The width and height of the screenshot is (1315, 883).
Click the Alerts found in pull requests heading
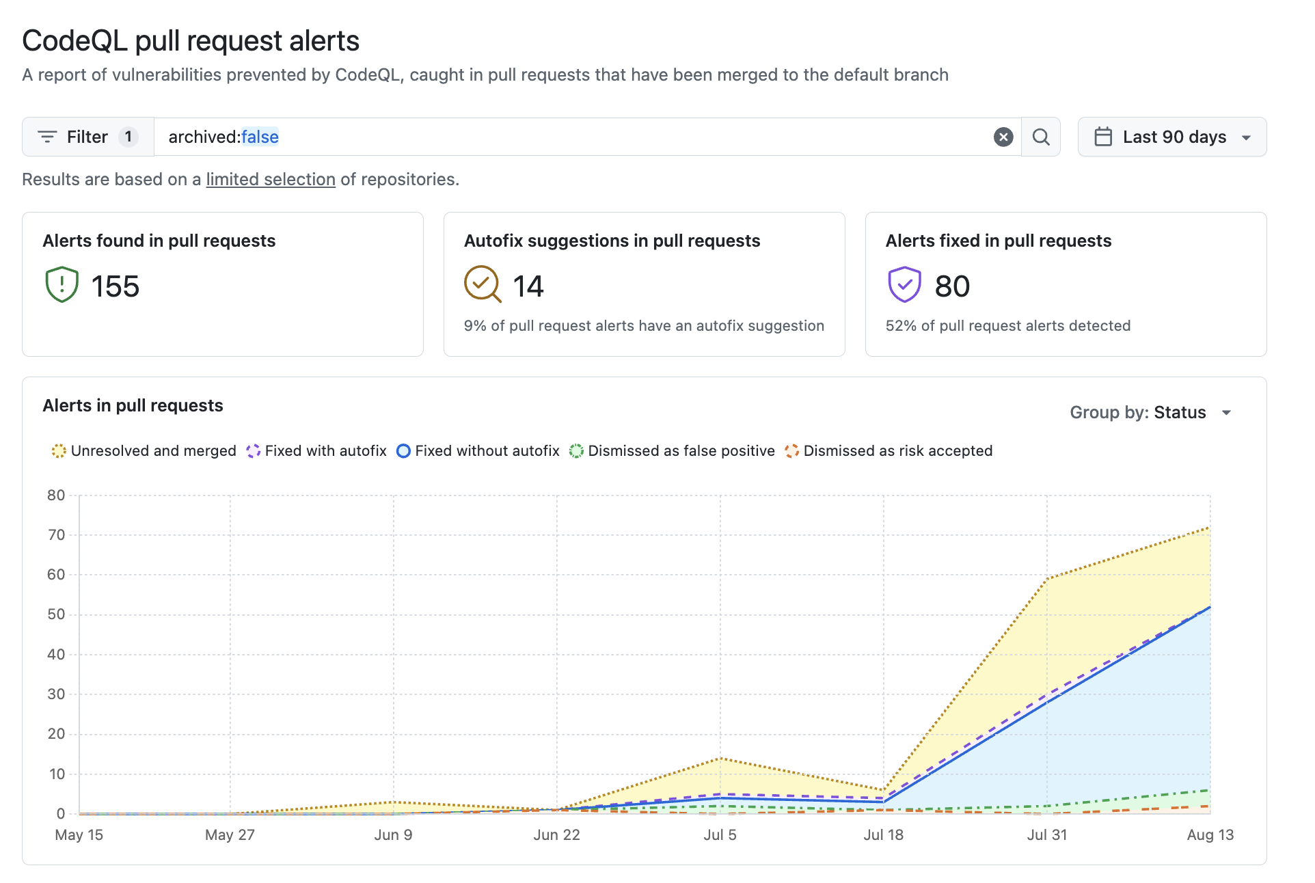[x=159, y=241]
